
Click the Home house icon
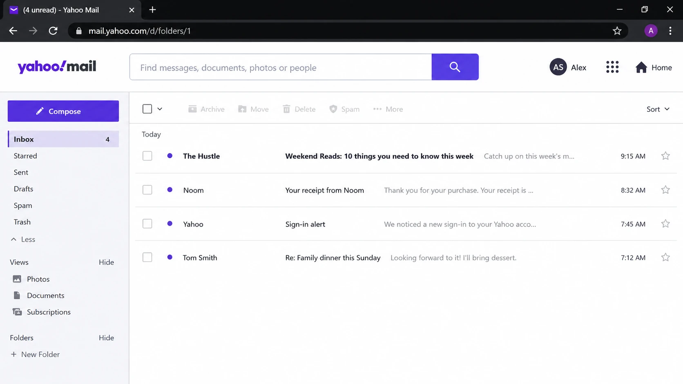click(x=641, y=67)
